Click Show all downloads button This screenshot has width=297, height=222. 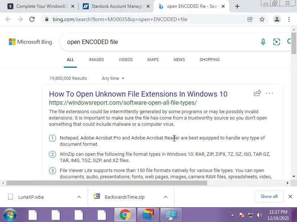tap(269, 196)
